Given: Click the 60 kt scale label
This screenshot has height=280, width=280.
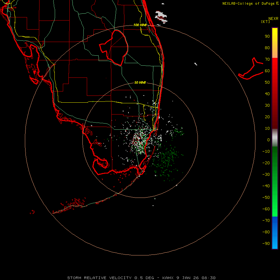Looking at the screenshot, I should tap(267, 71).
